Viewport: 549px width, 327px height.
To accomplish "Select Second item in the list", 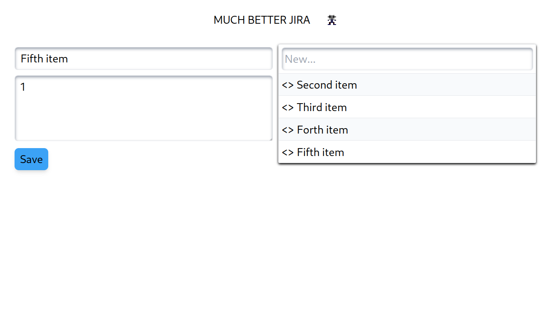I will click(x=407, y=85).
